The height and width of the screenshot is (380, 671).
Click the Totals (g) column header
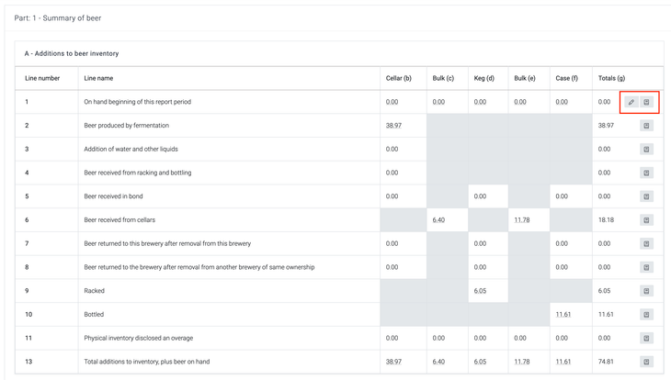[611, 78]
